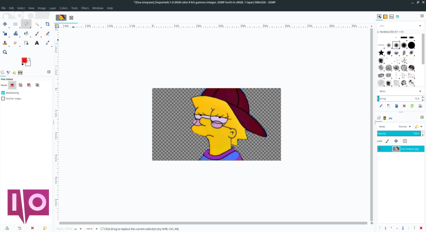Open the tool options panel configure menu
The image size is (426, 232).
49,72
